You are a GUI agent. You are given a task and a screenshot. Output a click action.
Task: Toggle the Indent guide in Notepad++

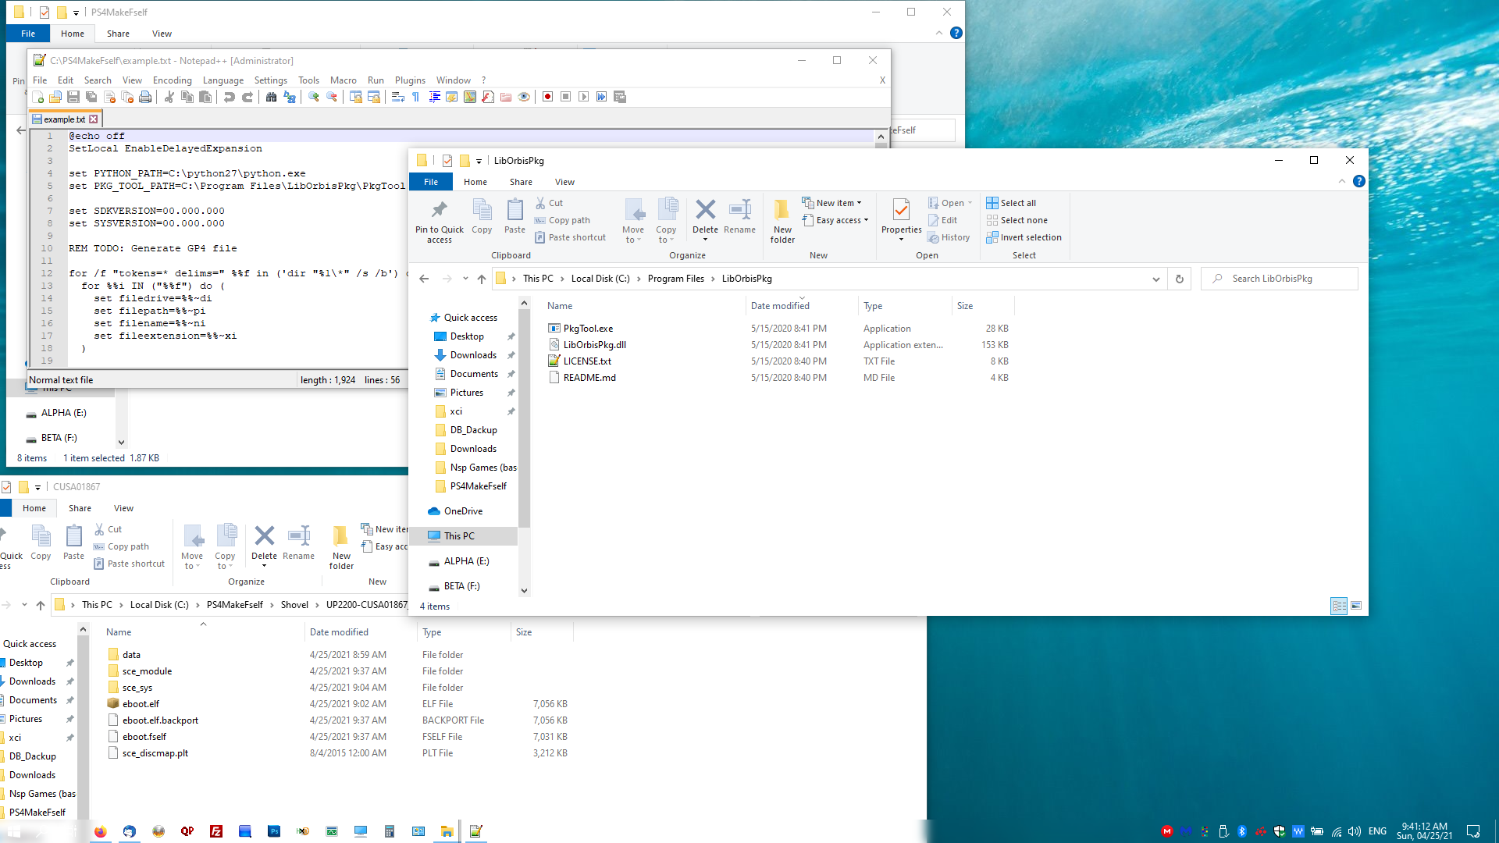434,97
